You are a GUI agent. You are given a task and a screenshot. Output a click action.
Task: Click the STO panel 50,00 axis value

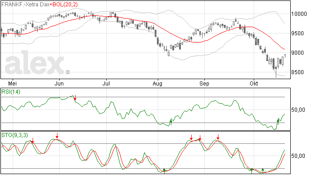(298, 156)
